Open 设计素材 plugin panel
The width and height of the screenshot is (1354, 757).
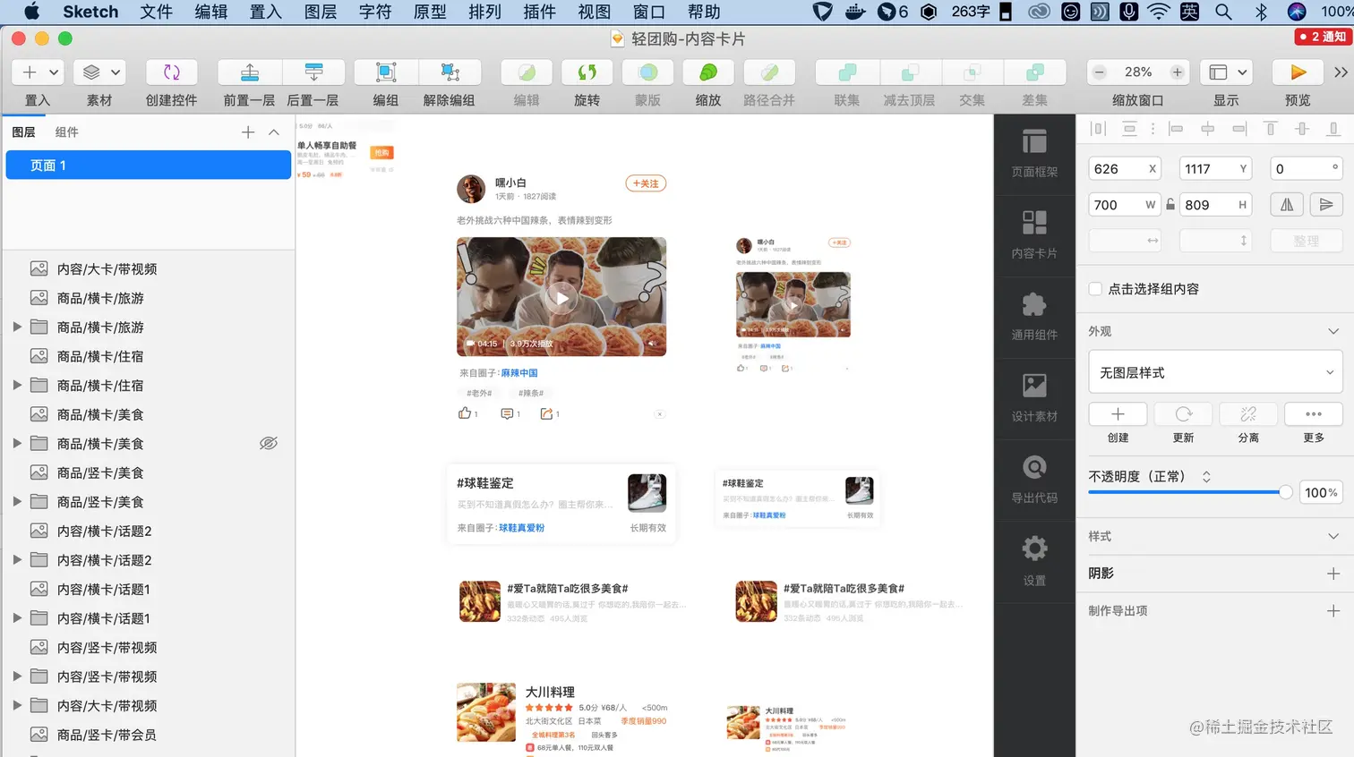(1034, 398)
